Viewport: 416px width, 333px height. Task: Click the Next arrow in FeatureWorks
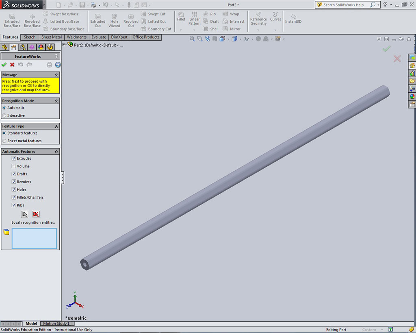58,65
